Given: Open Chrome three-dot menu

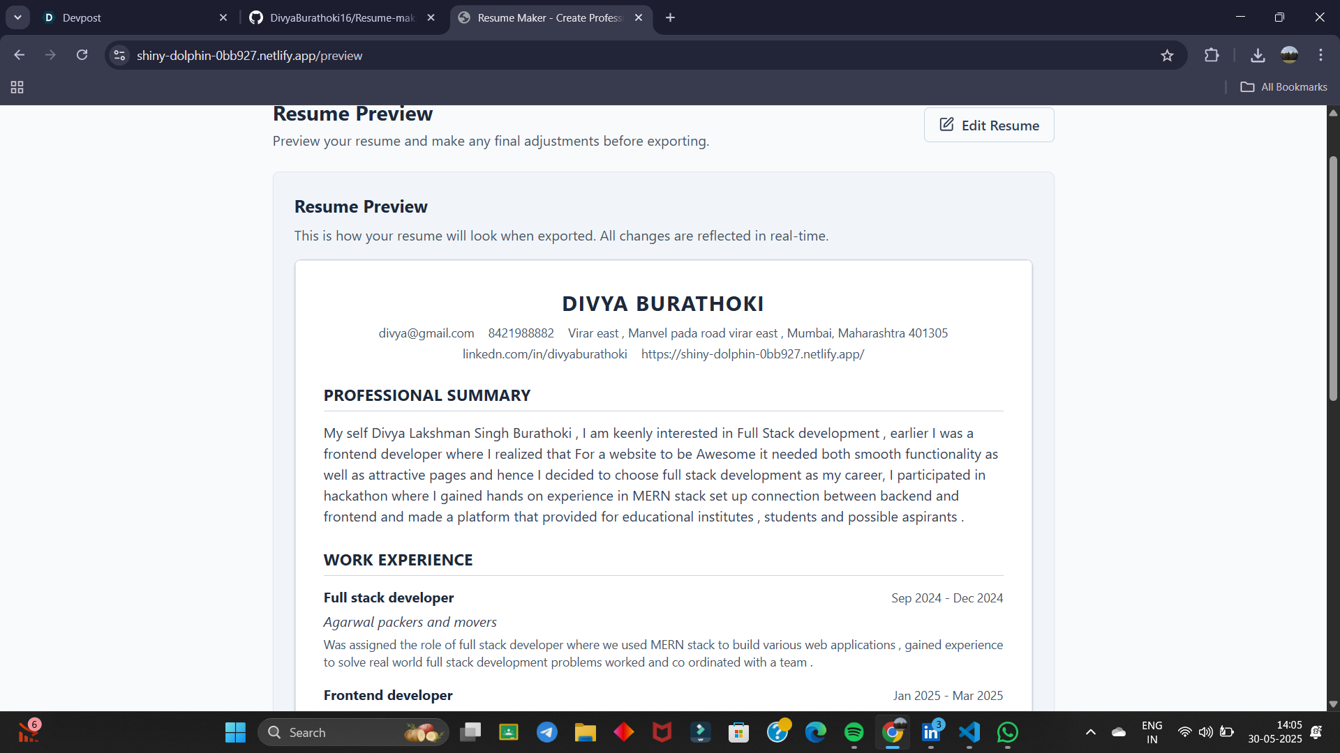Looking at the screenshot, I should click(x=1320, y=55).
